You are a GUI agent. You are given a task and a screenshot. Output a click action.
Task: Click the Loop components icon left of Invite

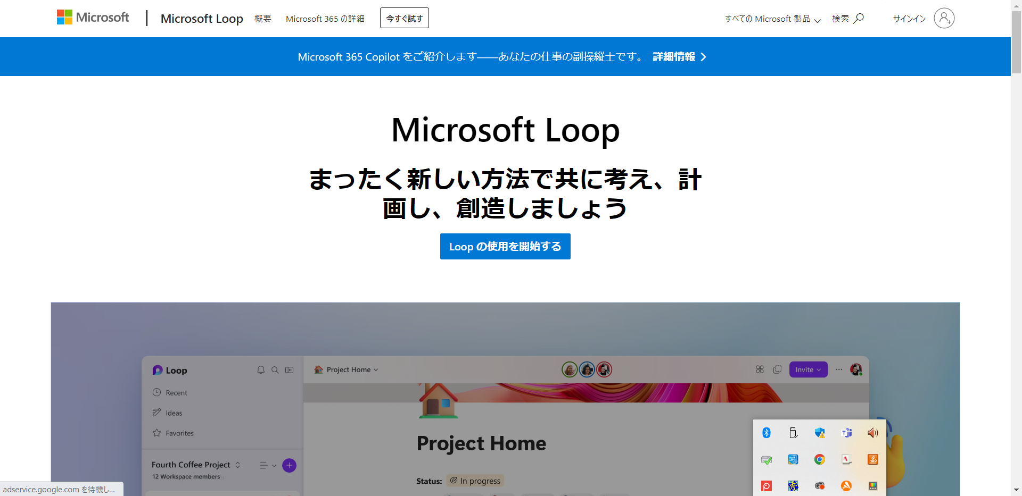click(760, 369)
